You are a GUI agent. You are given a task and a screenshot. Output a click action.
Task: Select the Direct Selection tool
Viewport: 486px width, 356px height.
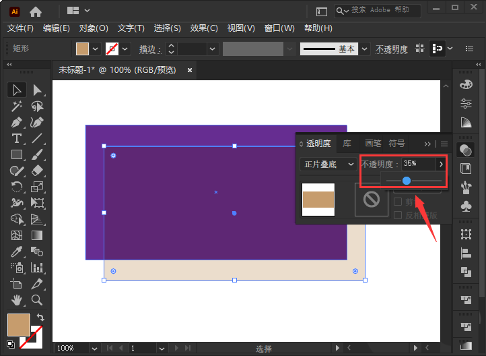tap(37, 90)
